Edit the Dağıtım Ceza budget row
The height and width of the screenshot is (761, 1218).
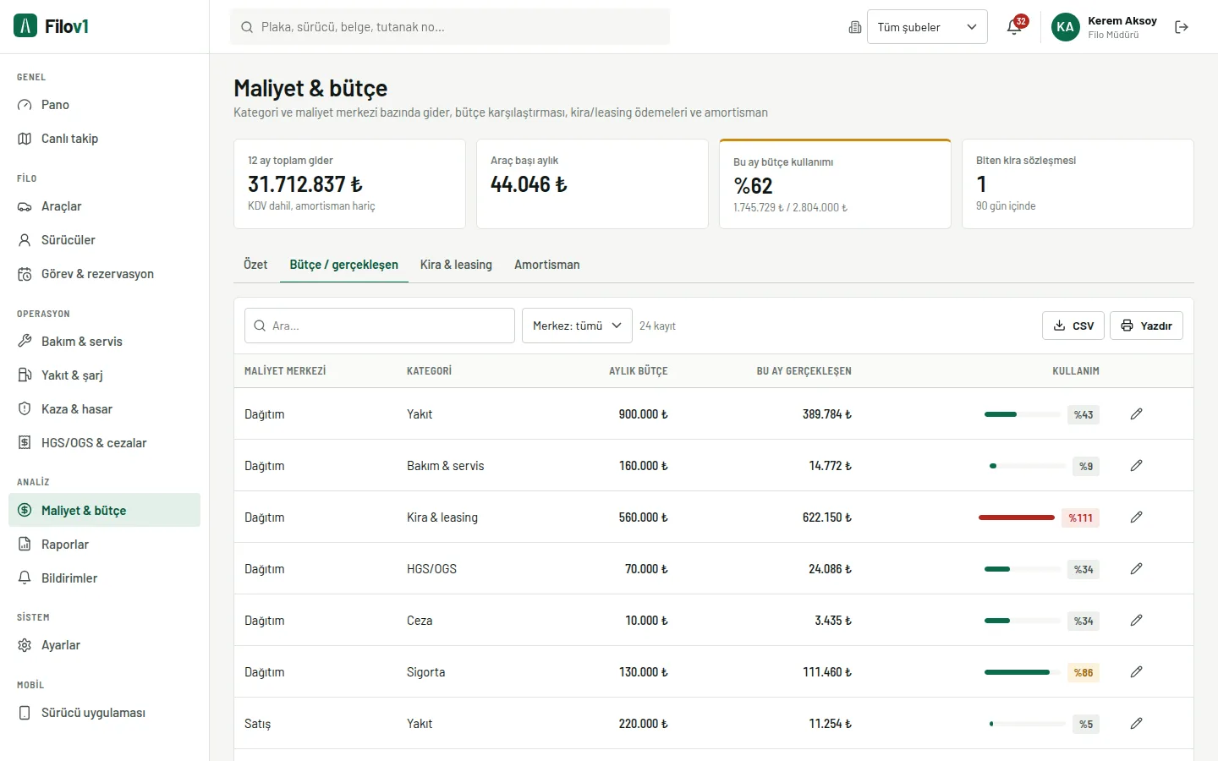[1136, 620]
